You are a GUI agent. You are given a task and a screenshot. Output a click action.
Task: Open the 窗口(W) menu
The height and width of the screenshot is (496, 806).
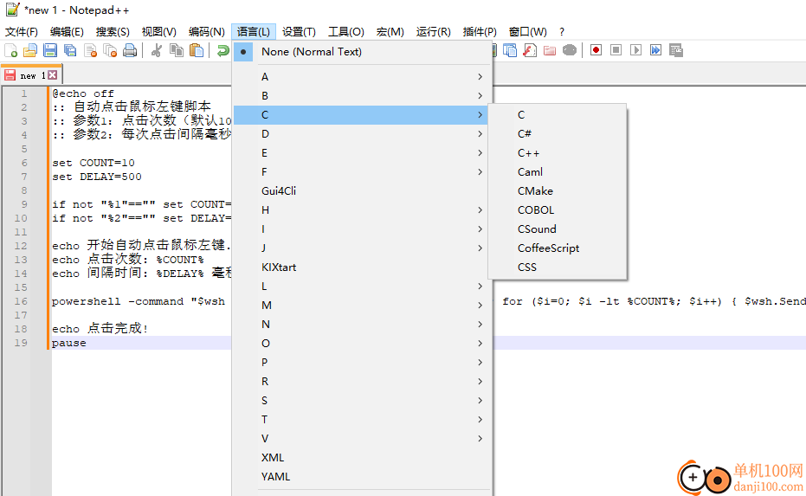point(528,32)
